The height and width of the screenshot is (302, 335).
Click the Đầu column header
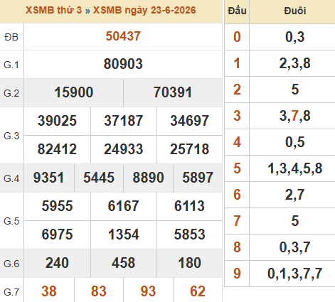click(x=237, y=11)
